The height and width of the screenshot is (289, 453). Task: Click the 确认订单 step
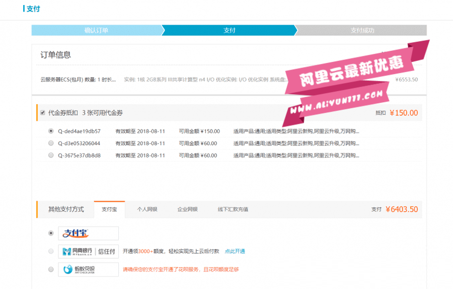(97, 30)
